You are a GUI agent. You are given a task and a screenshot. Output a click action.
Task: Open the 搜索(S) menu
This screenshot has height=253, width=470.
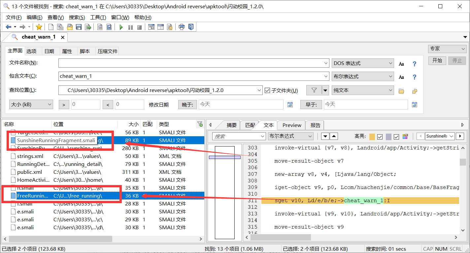(77, 17)
